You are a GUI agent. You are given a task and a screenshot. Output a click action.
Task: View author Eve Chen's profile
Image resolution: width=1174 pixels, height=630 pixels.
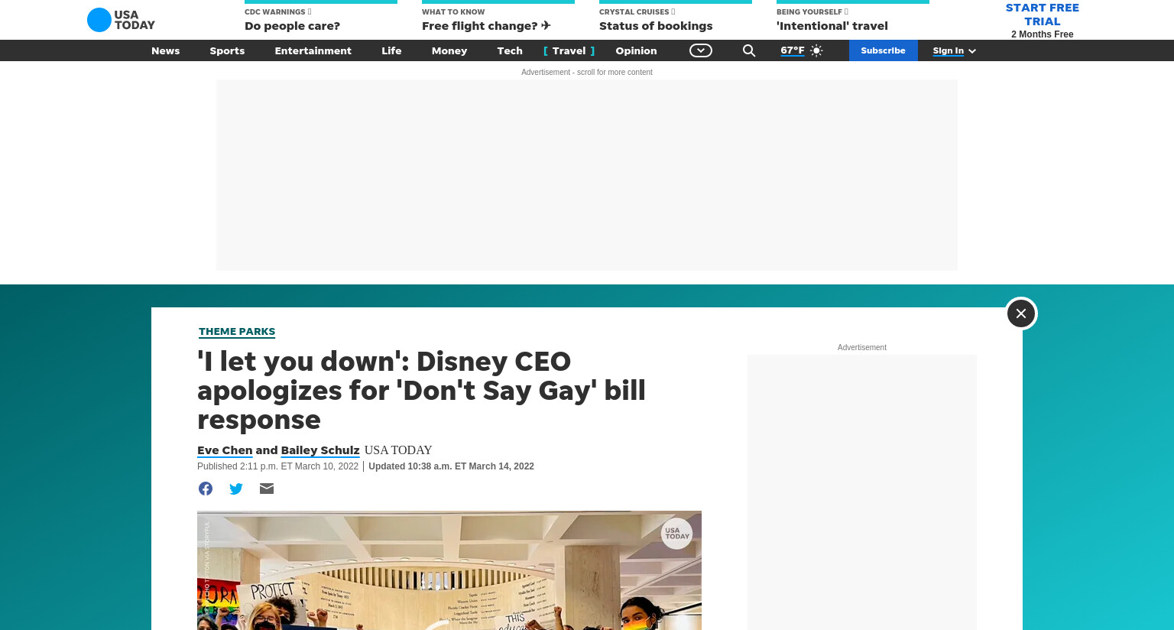(225, 450)
